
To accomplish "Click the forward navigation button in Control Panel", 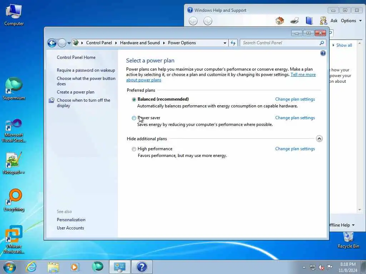I will pos(62,43).
